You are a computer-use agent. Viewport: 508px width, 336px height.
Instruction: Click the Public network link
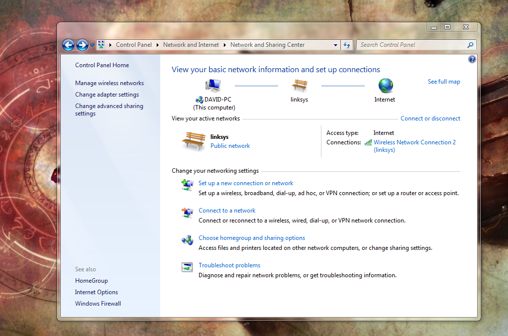[230, 146]
